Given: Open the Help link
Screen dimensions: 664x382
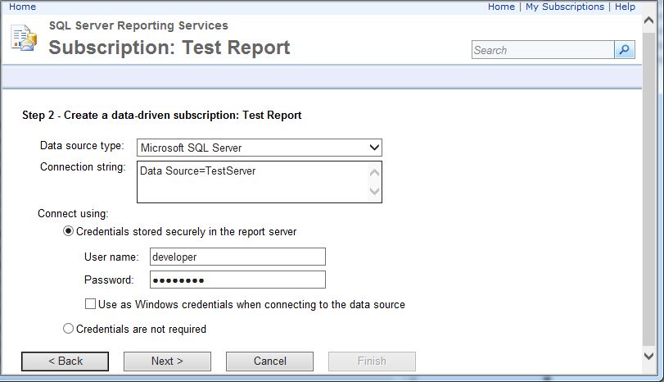Looking at the screenshot, I should (x=625, y=7).
